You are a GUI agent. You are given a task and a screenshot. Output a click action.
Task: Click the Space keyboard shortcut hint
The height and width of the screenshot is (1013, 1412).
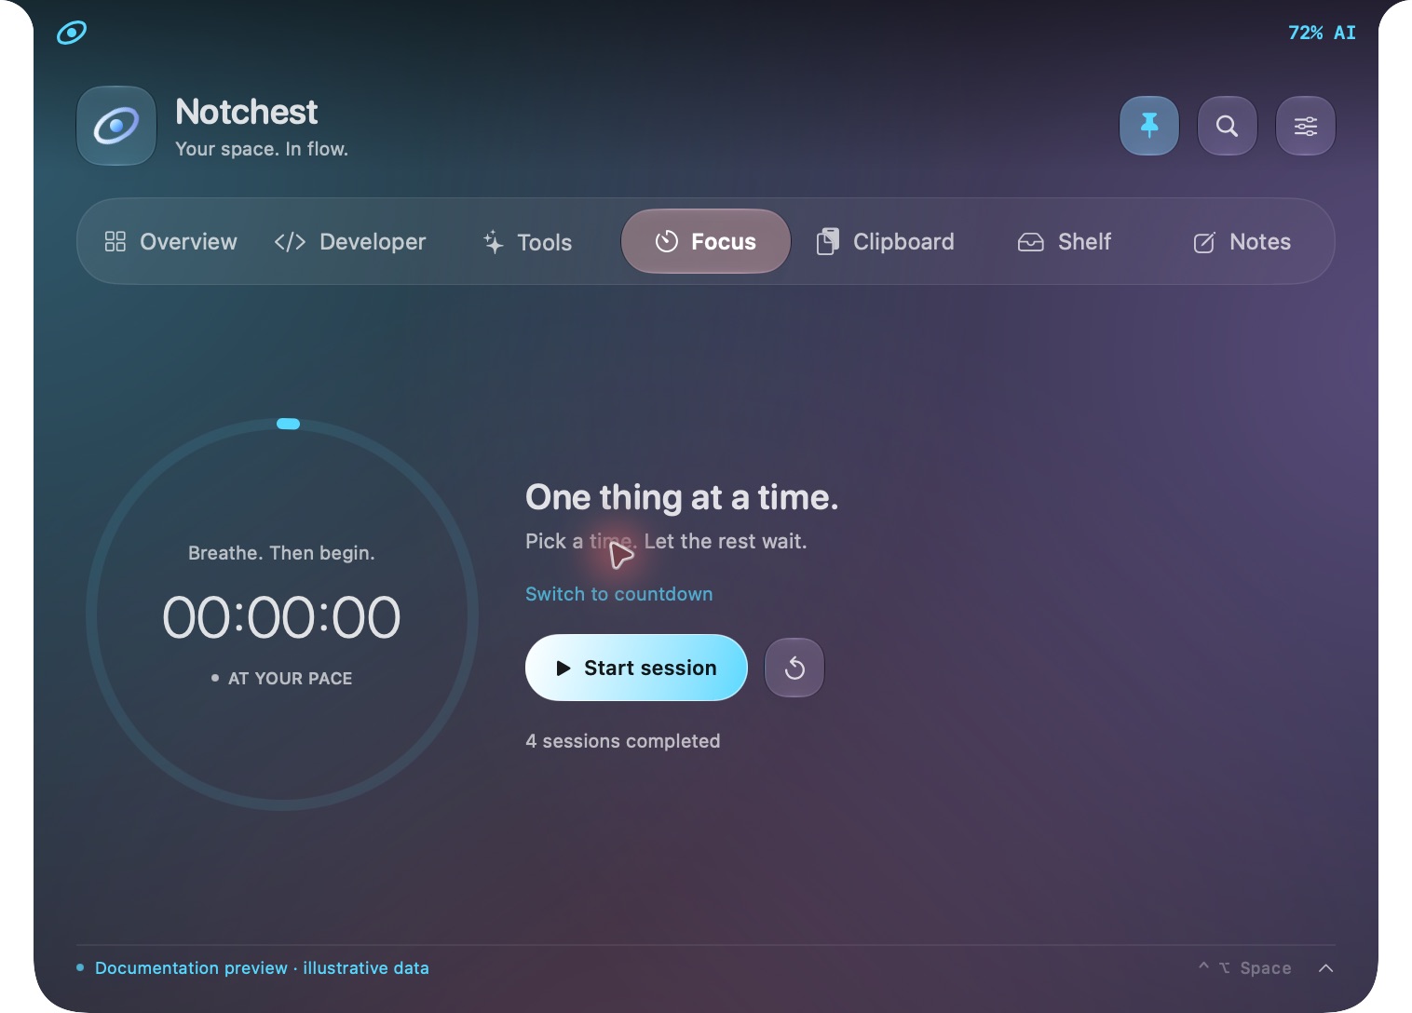click(x=1245, y=968)
